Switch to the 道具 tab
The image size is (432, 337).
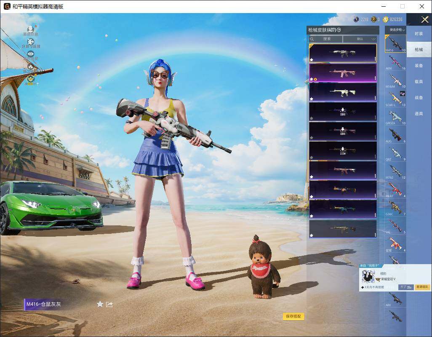[x=419, y=114]
